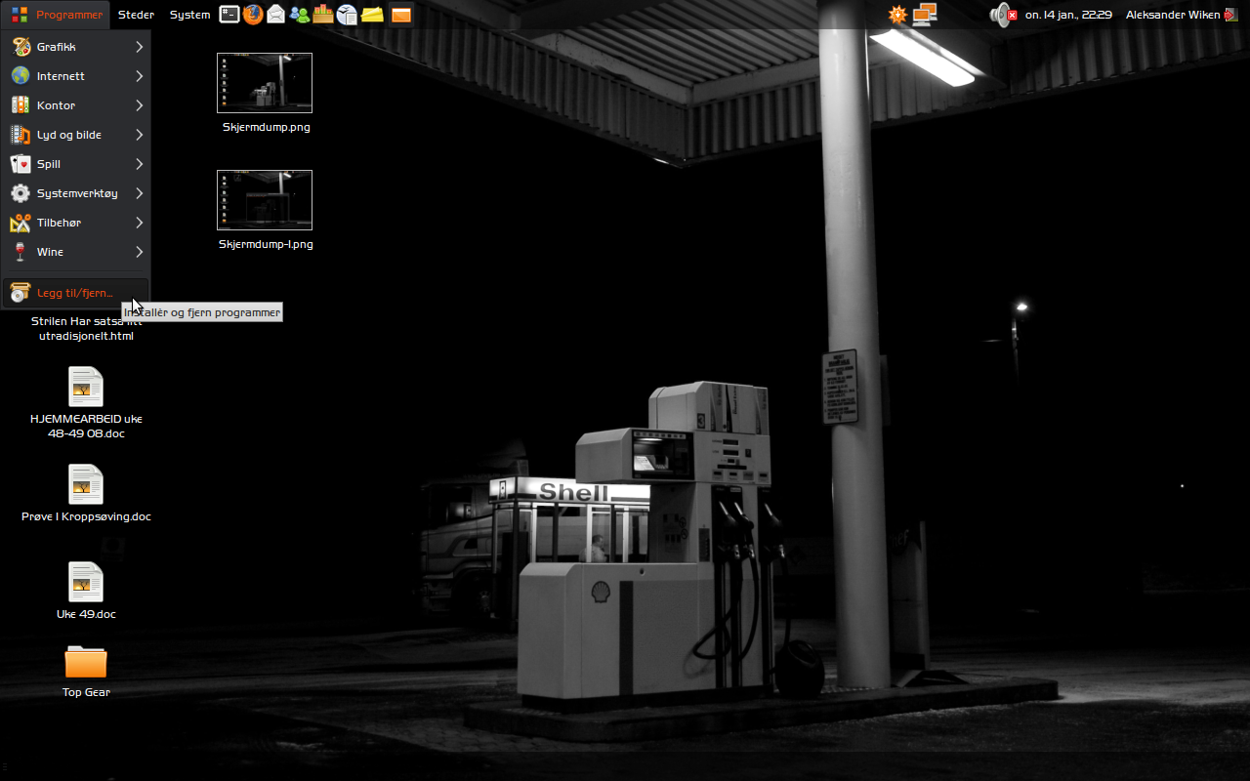
Task: Click the Kontor office icon
Action: 21,105
